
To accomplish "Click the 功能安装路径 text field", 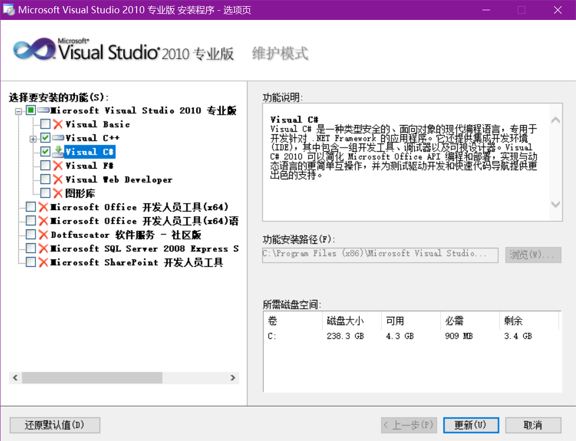I will (380, 254).
